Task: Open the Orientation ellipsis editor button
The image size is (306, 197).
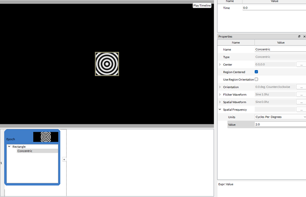Action: [301, 87]
